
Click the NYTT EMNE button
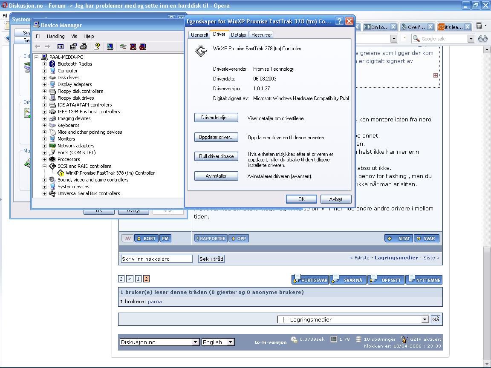point(425,279)
